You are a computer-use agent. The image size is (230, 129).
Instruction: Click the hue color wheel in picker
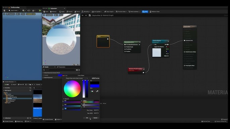coord(72,89)
